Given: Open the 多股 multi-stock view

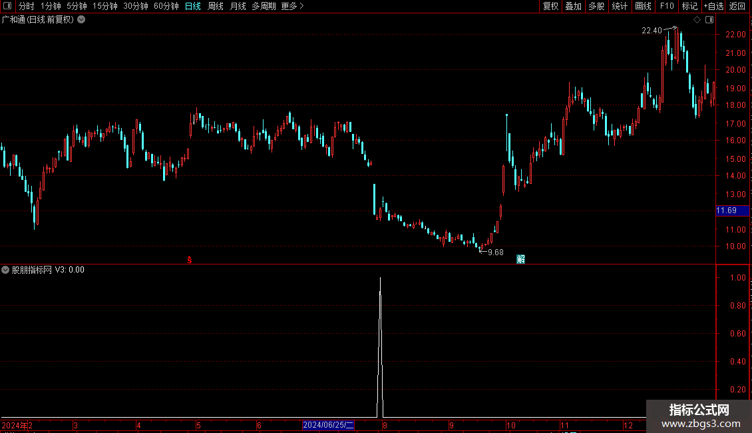Looking at the screenshot, I should (596, 6).
